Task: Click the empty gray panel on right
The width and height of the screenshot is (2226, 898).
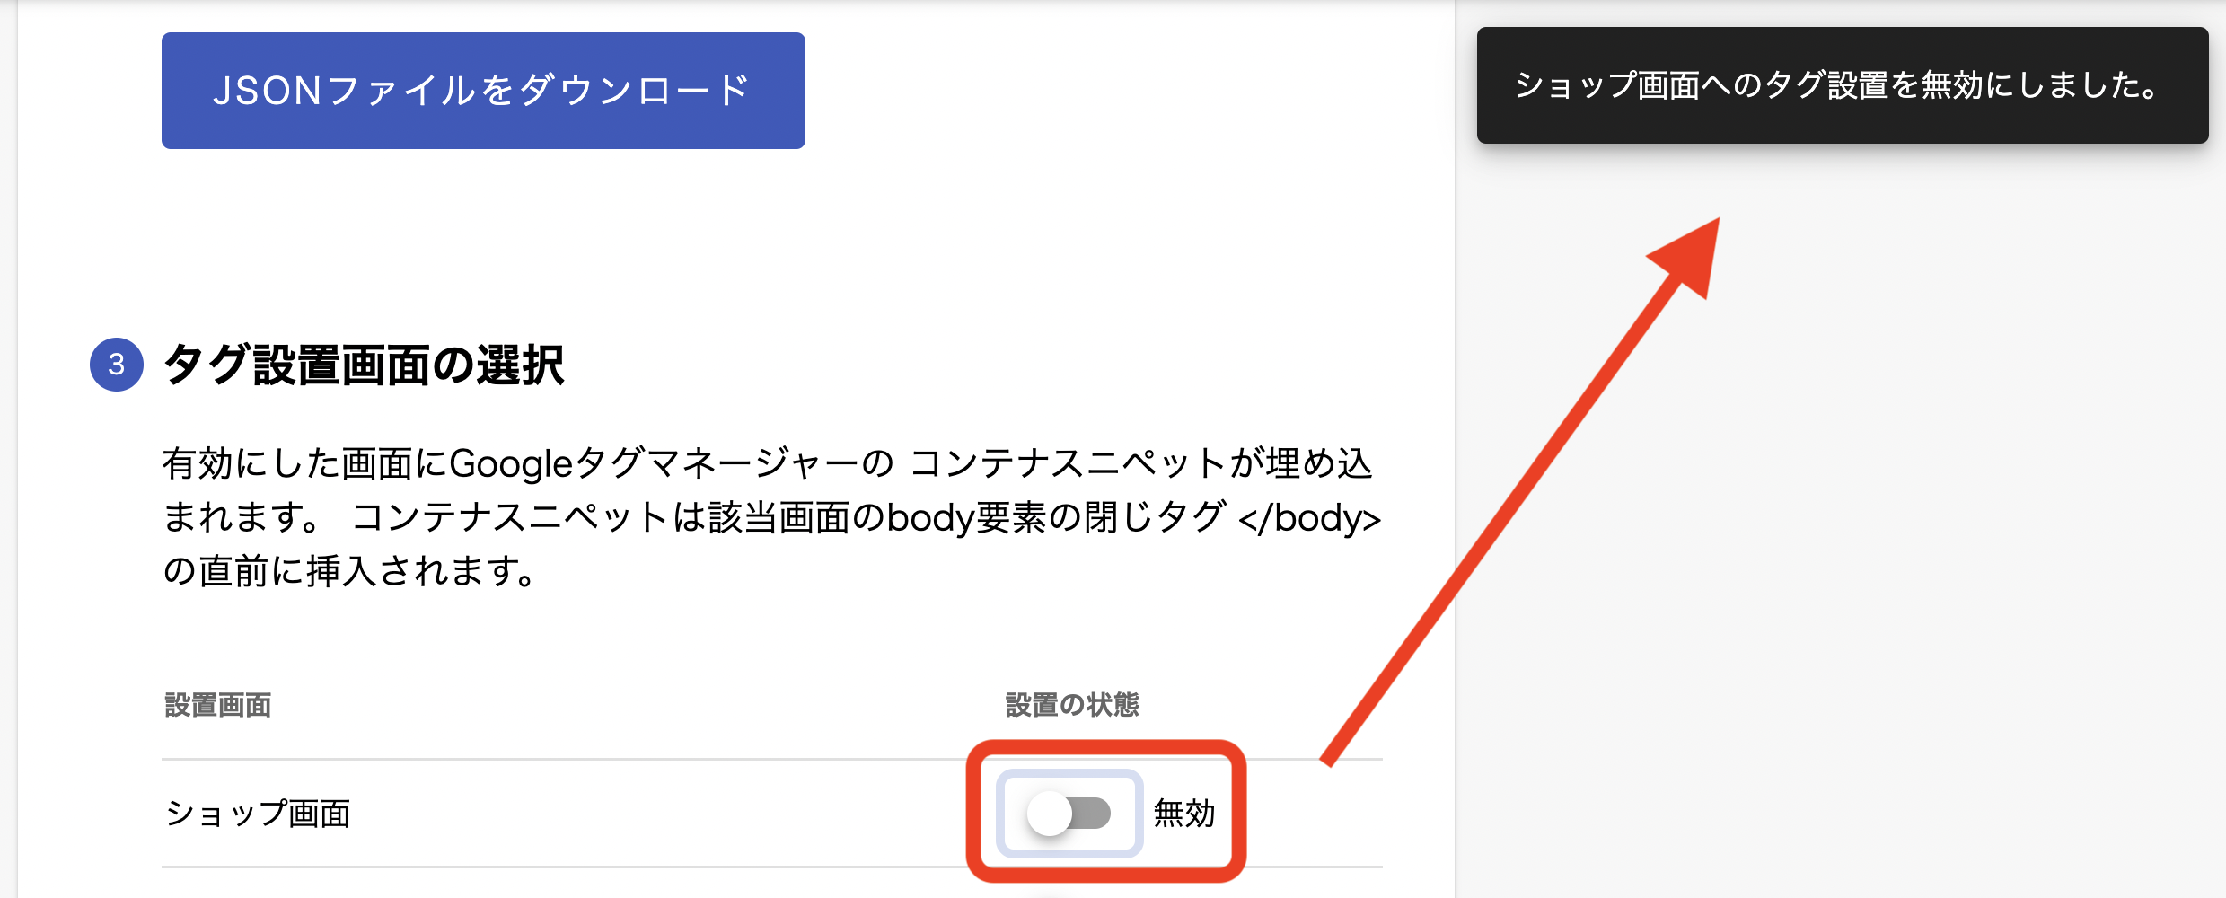Action: click(x=1886, y=539)
